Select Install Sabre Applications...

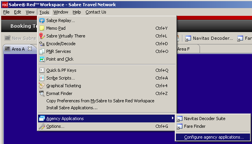tap(107, 108)
